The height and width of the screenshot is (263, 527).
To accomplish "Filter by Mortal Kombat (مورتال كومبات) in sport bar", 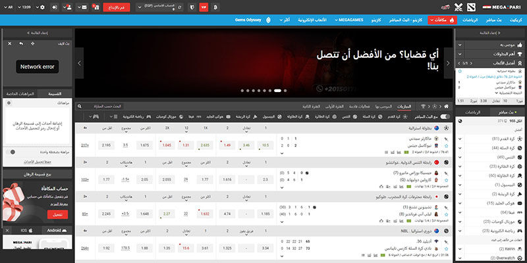I will [169, 117].
